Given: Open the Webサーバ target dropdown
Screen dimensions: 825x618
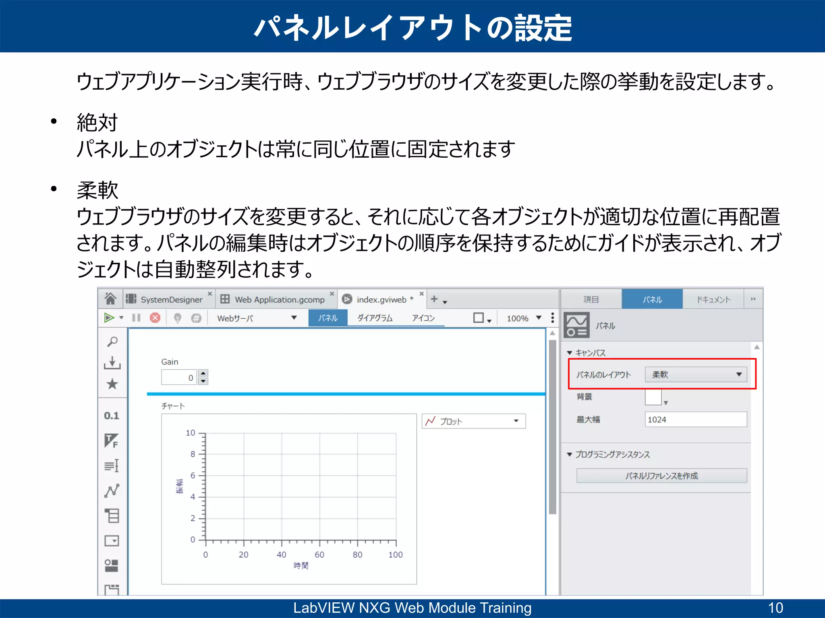Looking at the screenshot, I should (257, 318).
